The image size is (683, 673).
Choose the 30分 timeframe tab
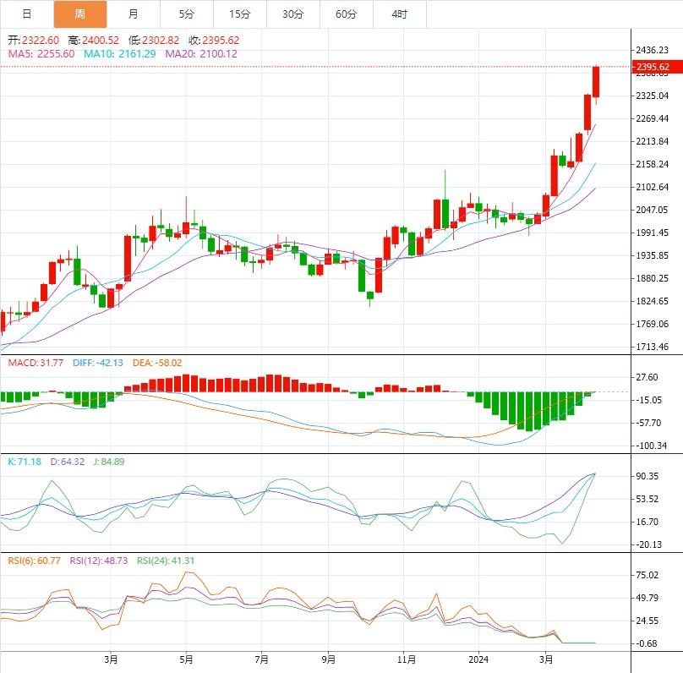coord(293,14)
